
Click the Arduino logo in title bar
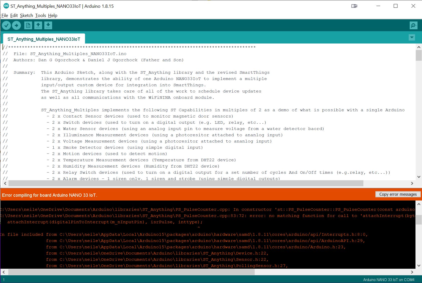(6, 6)
